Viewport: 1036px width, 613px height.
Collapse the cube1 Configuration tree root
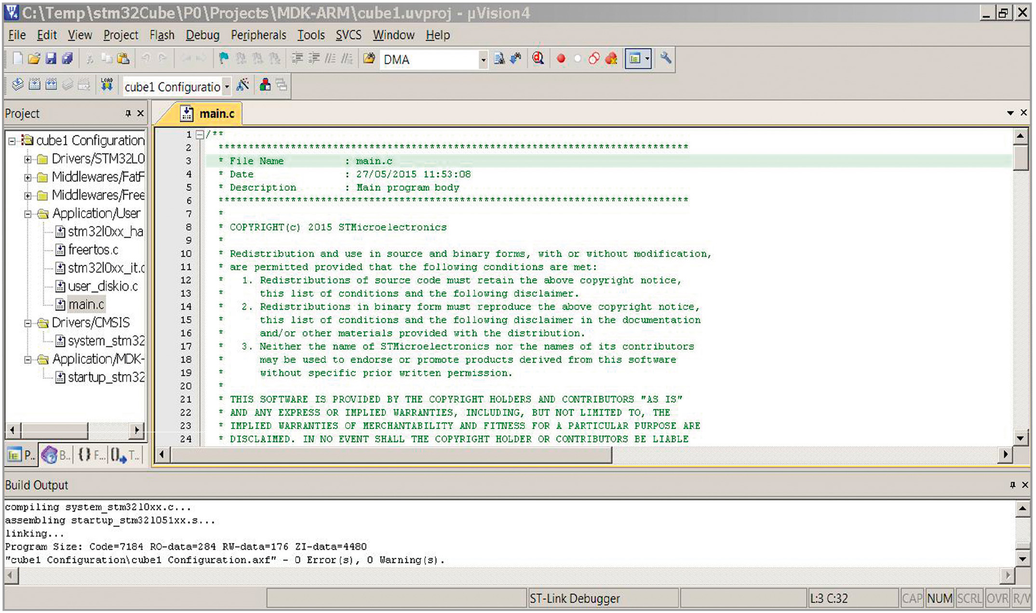(12, 141)
